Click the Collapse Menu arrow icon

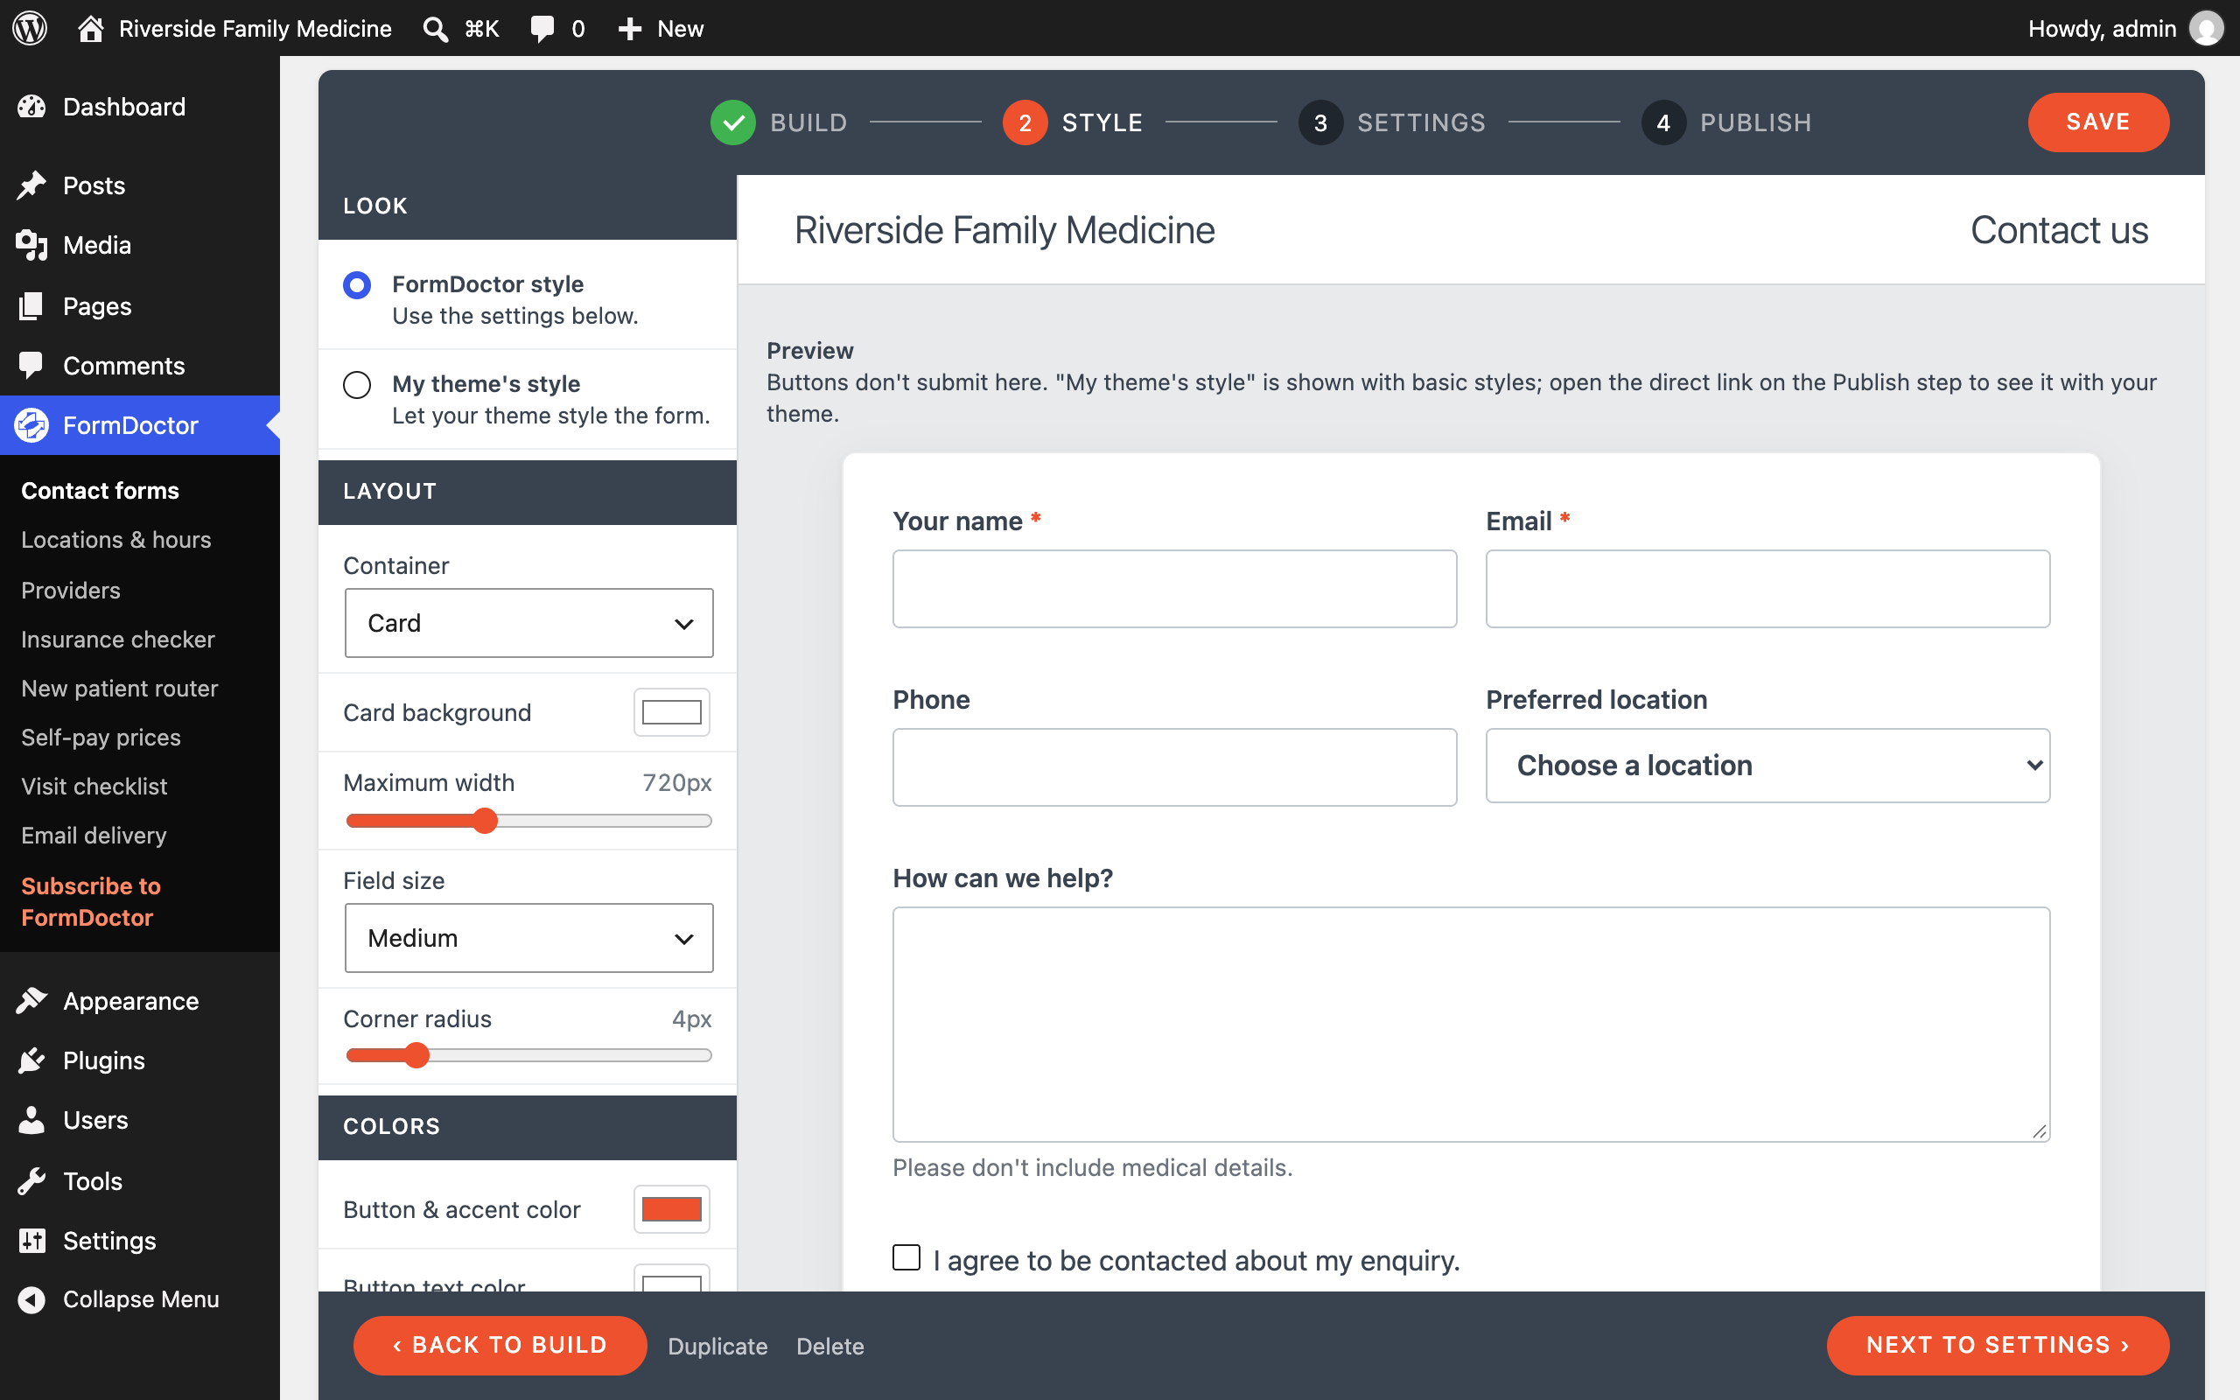tap(31, 1300)
